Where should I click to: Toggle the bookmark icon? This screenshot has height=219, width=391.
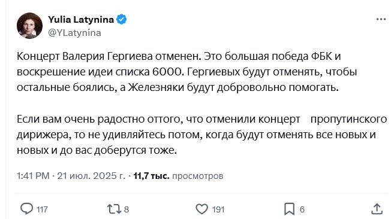289,209
